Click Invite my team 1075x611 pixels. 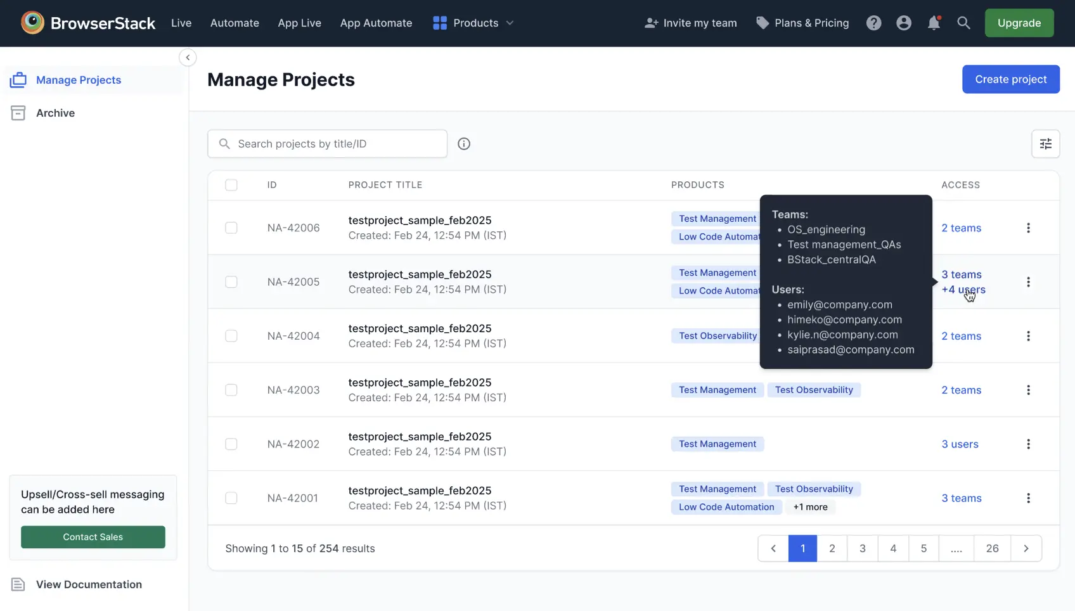point(690,23)
